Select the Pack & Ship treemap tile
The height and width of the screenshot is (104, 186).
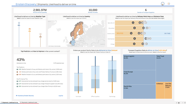pyautogui.click(x=139, y=92)
